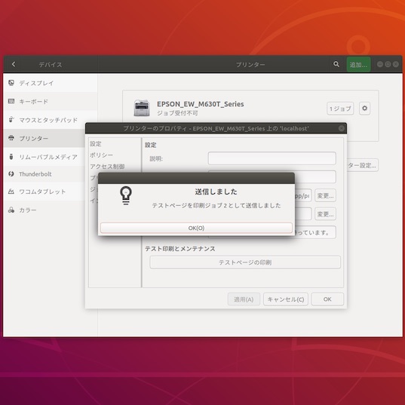405x405 pixels.
Task: Click the partially hidden ター設定... button
Action: [363, 165]
